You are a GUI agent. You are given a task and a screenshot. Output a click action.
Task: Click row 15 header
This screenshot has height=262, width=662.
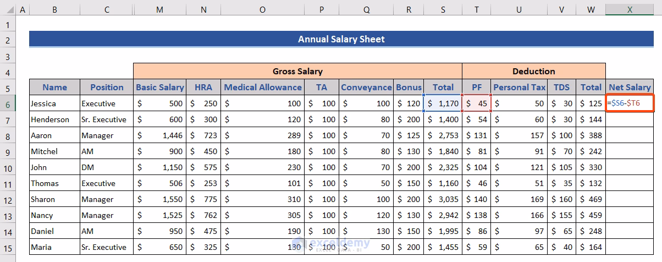(x=8, y=247)
